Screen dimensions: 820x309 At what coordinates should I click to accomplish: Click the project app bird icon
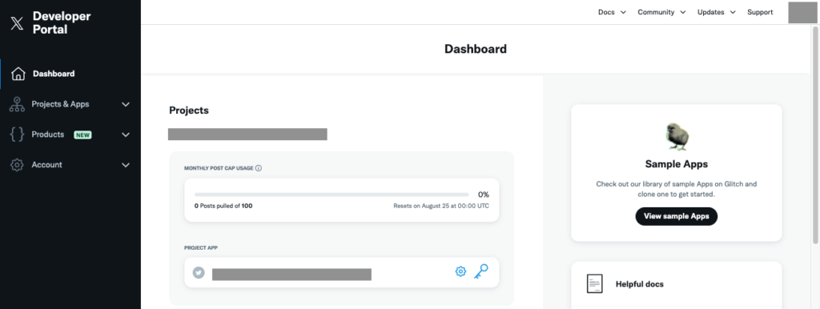(x=199, y=272)
